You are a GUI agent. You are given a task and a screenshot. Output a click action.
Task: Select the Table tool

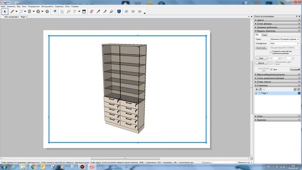click(x=84, y=11)
